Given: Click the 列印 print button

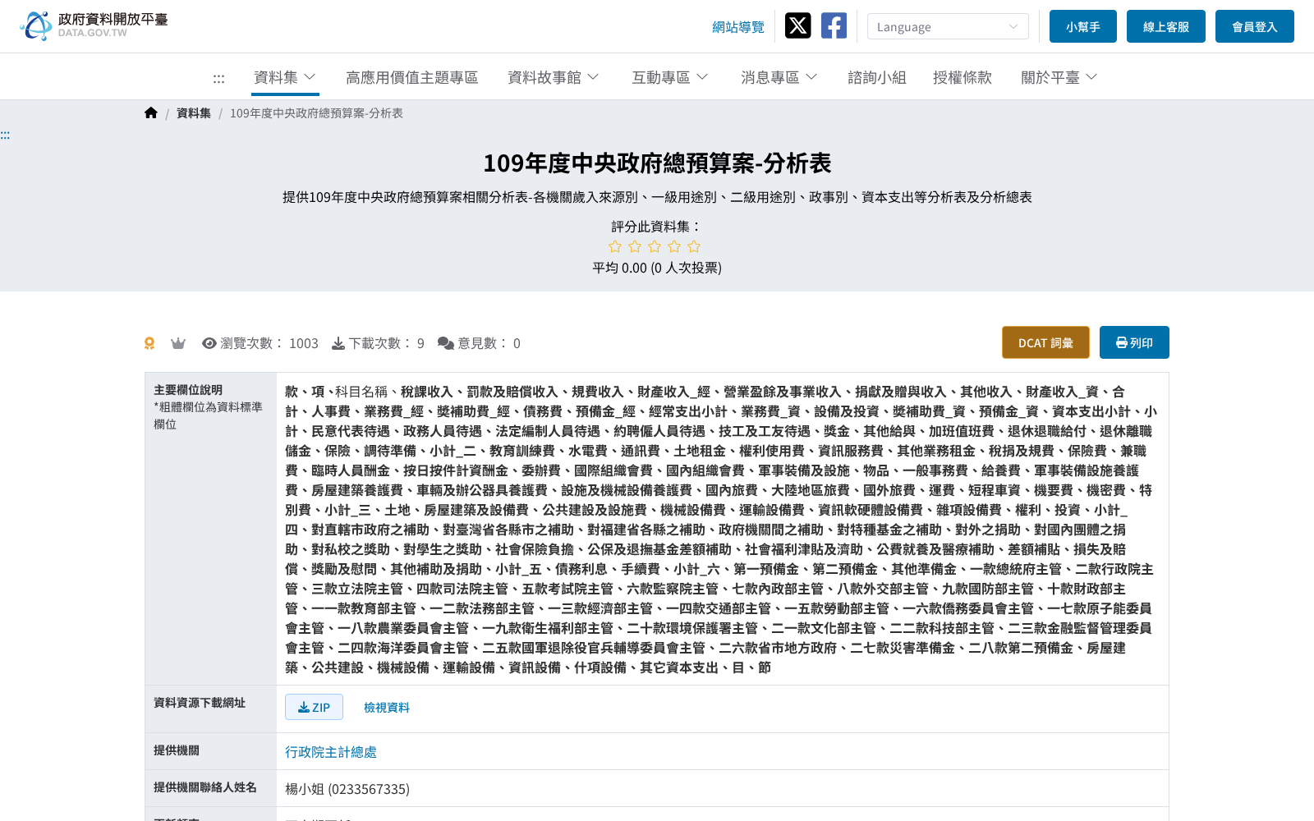Looking at the screenshot, I should coord(1134,342).
